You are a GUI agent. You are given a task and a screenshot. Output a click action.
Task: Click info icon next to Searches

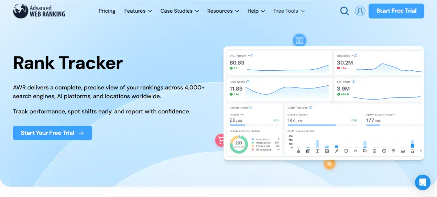356,56
